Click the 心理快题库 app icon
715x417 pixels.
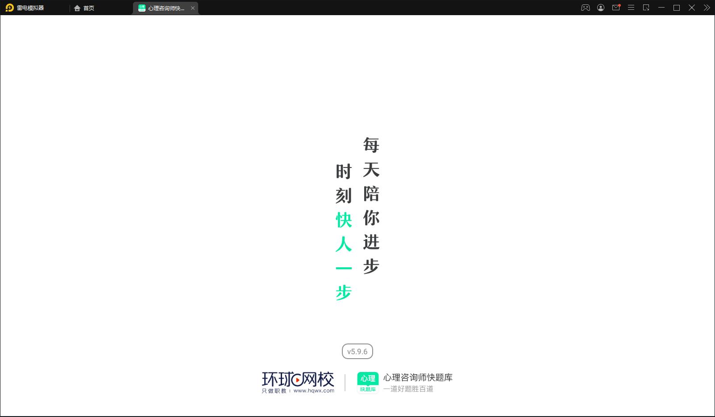click(x=367, y=382)
